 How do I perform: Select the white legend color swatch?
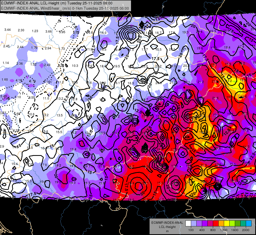point(188,224)
